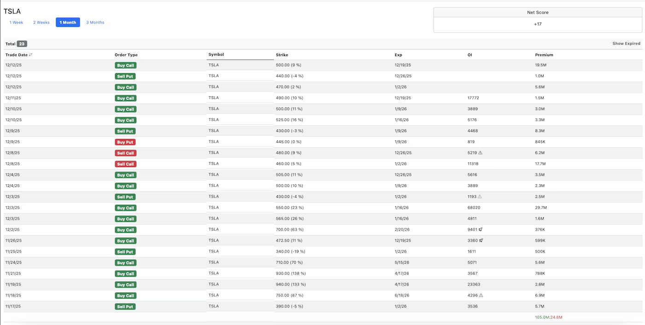Click the 105.0M green premium total
The image size is (645, 325).
(542, 317)
